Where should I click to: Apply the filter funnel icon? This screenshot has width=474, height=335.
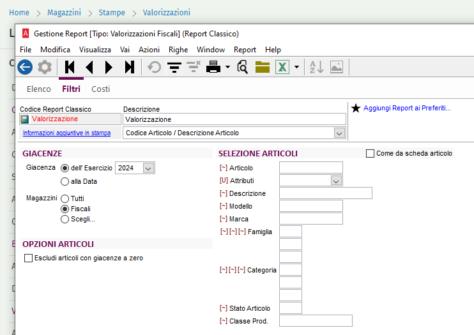174,67
